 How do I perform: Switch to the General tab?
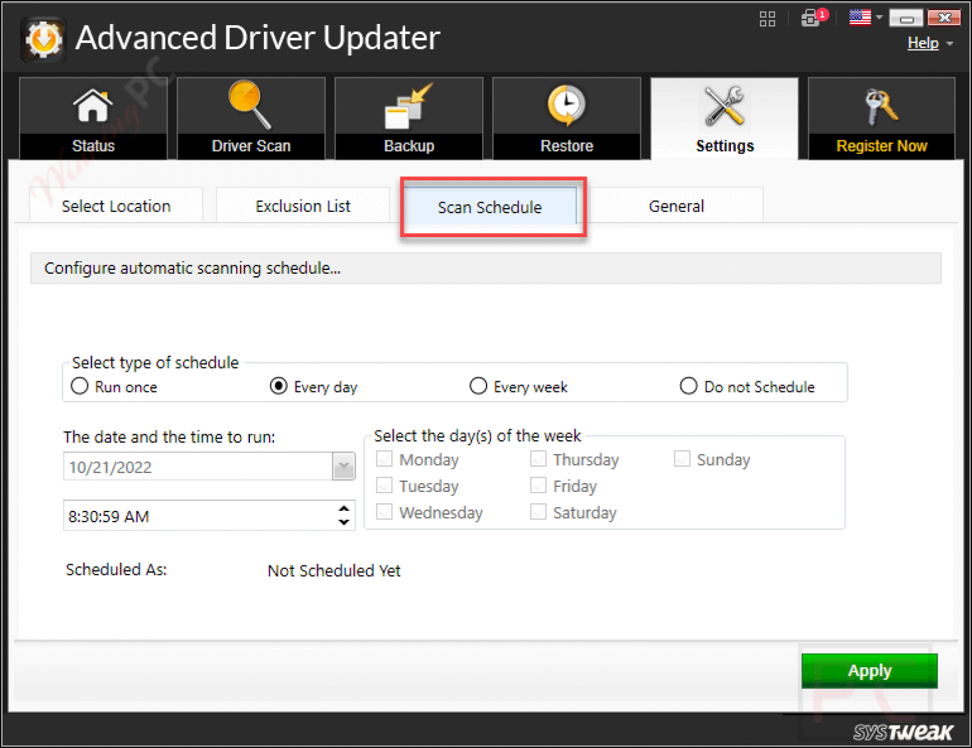click(x=676, y=205)
